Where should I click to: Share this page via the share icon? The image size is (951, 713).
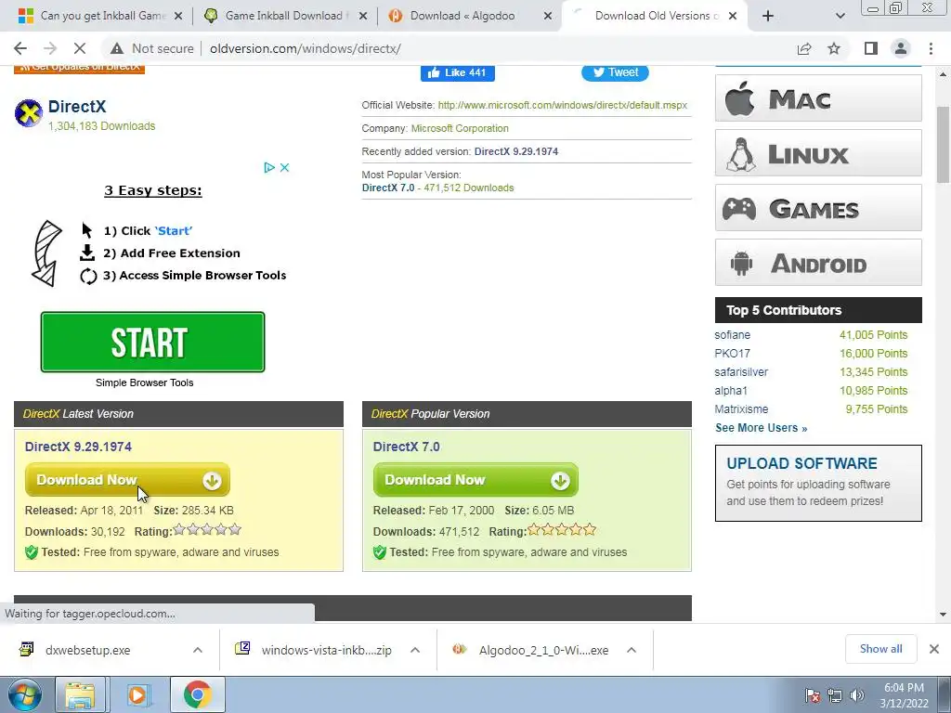[804, 48]
